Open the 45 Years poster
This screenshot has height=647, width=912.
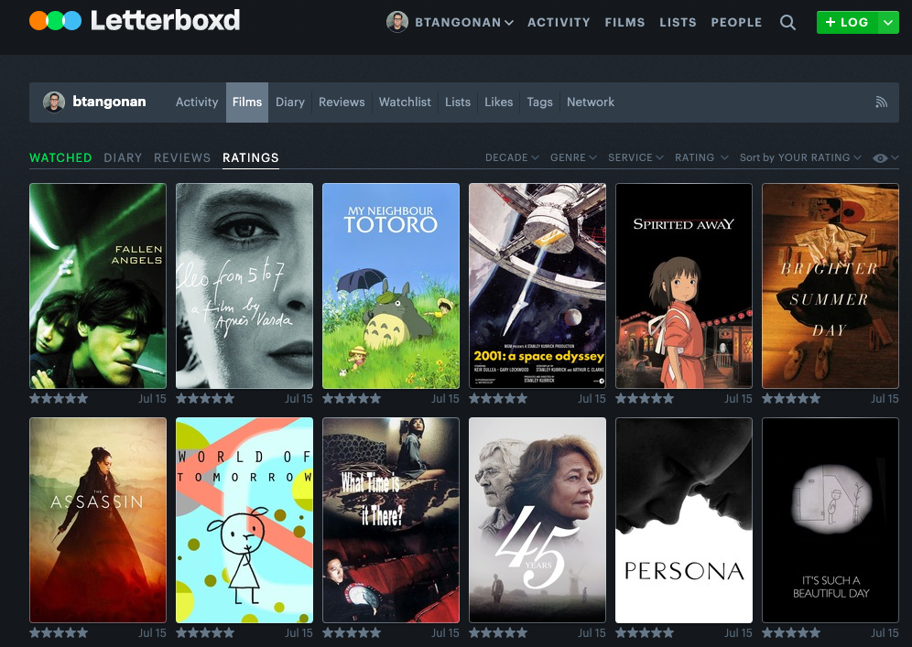click(537, 521)
